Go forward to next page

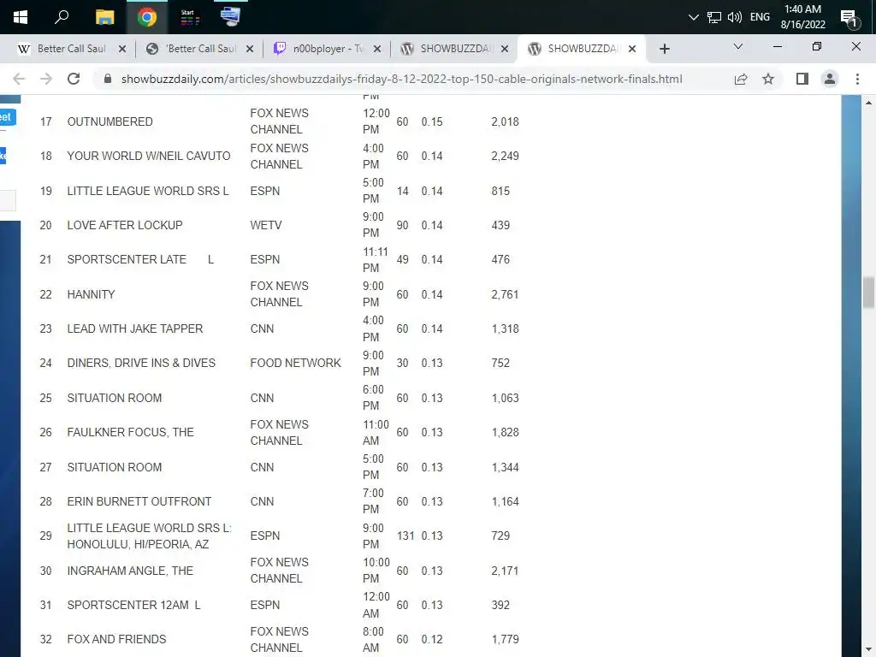46,79
